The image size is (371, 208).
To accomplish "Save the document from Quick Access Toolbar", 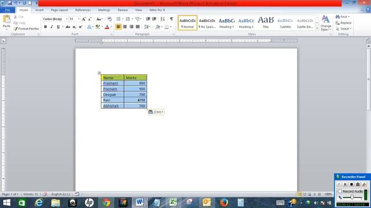I will [10, 3].
